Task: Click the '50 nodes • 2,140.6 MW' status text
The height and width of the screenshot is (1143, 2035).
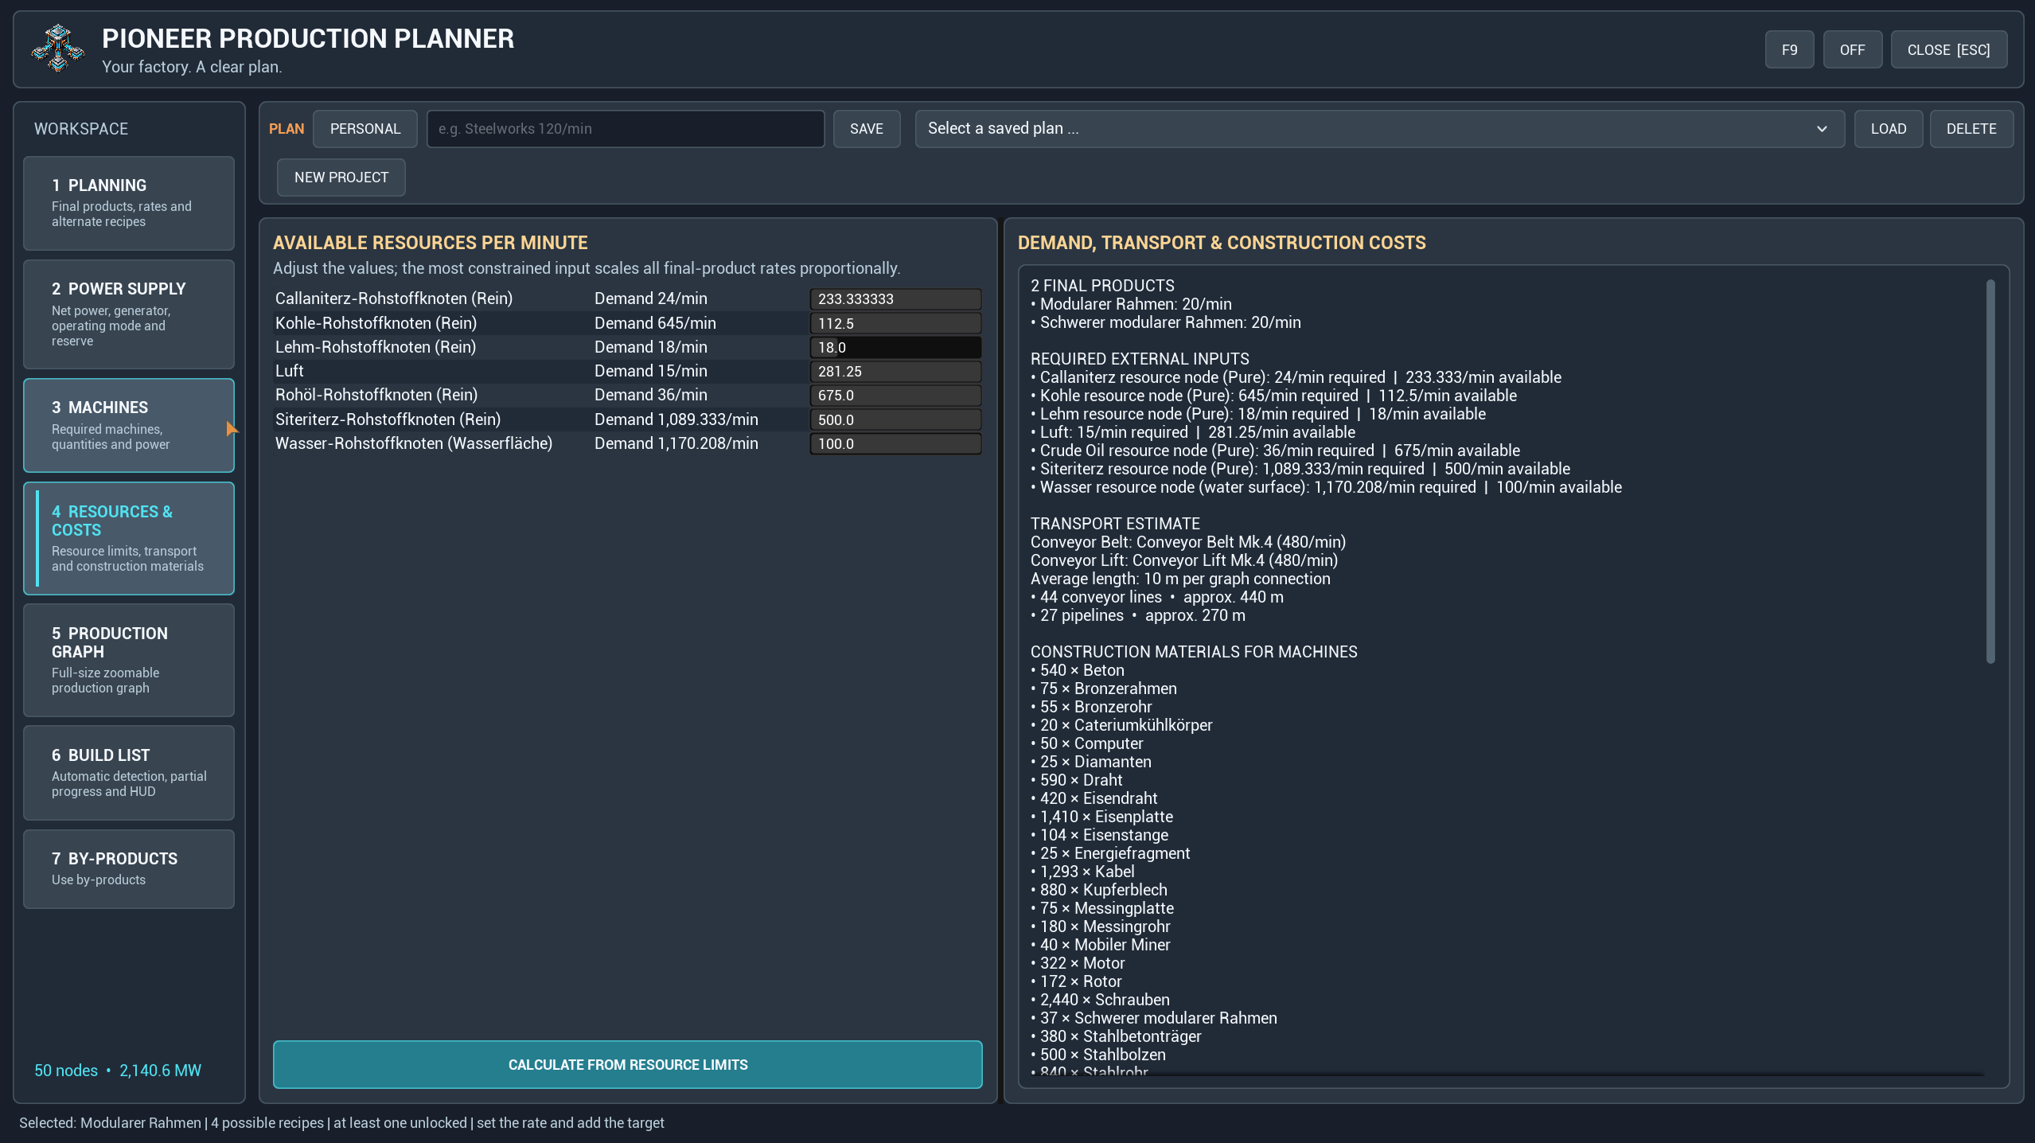Action: click(118, 1071)
